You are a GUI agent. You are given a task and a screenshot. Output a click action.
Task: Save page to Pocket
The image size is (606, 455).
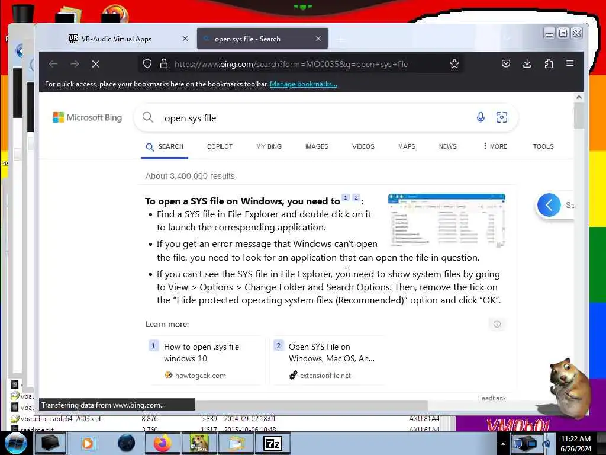[x=506, y=63]
